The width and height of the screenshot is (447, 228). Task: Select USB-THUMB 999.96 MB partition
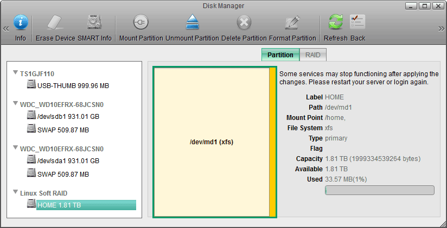point(73,85)
